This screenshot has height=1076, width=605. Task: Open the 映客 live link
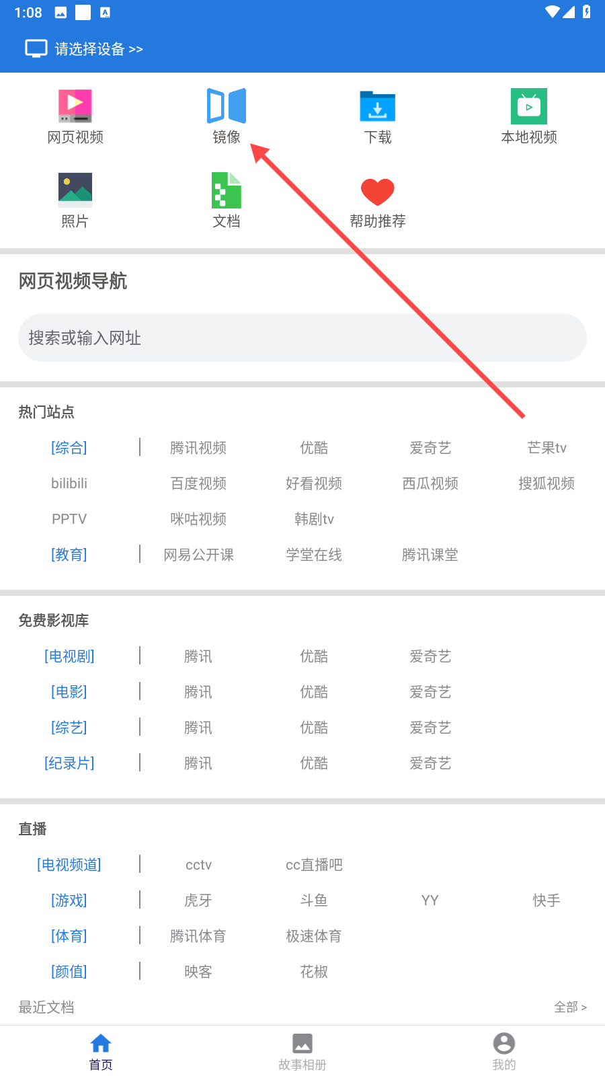(198, 972)
